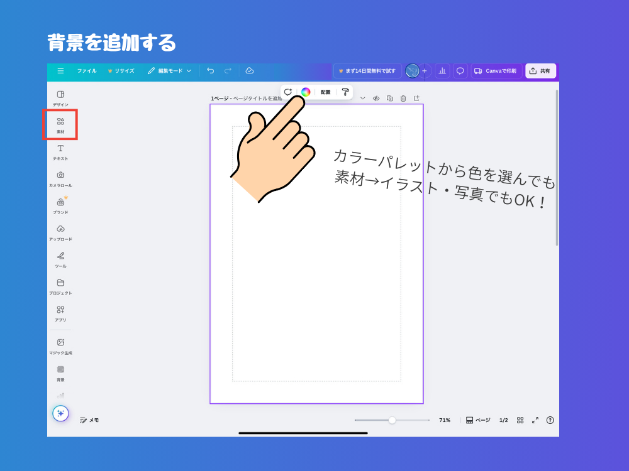
Task: Open the grid view icon near the zoom
Action: coord(520,420)
